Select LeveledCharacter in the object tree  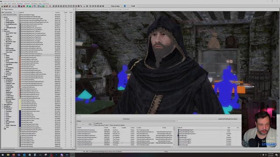[11, 24]
